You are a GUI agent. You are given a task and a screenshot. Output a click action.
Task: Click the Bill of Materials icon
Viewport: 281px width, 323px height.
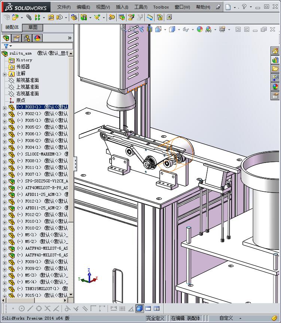pyautogui.click(x=122, y=17)
